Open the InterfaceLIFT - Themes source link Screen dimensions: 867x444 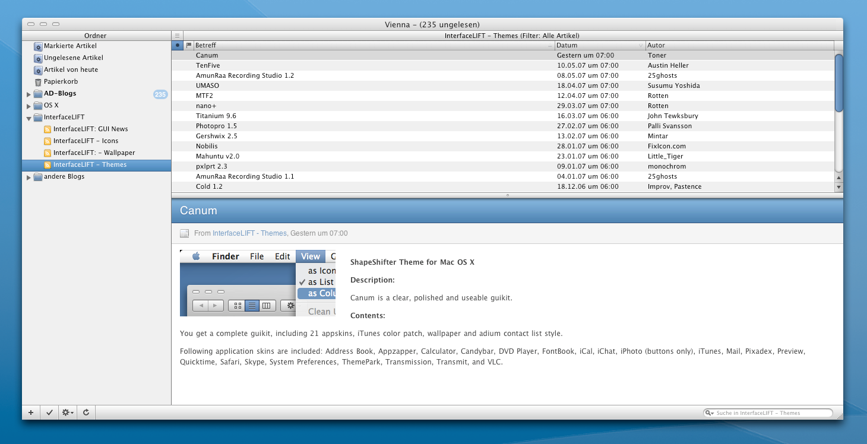249,233
